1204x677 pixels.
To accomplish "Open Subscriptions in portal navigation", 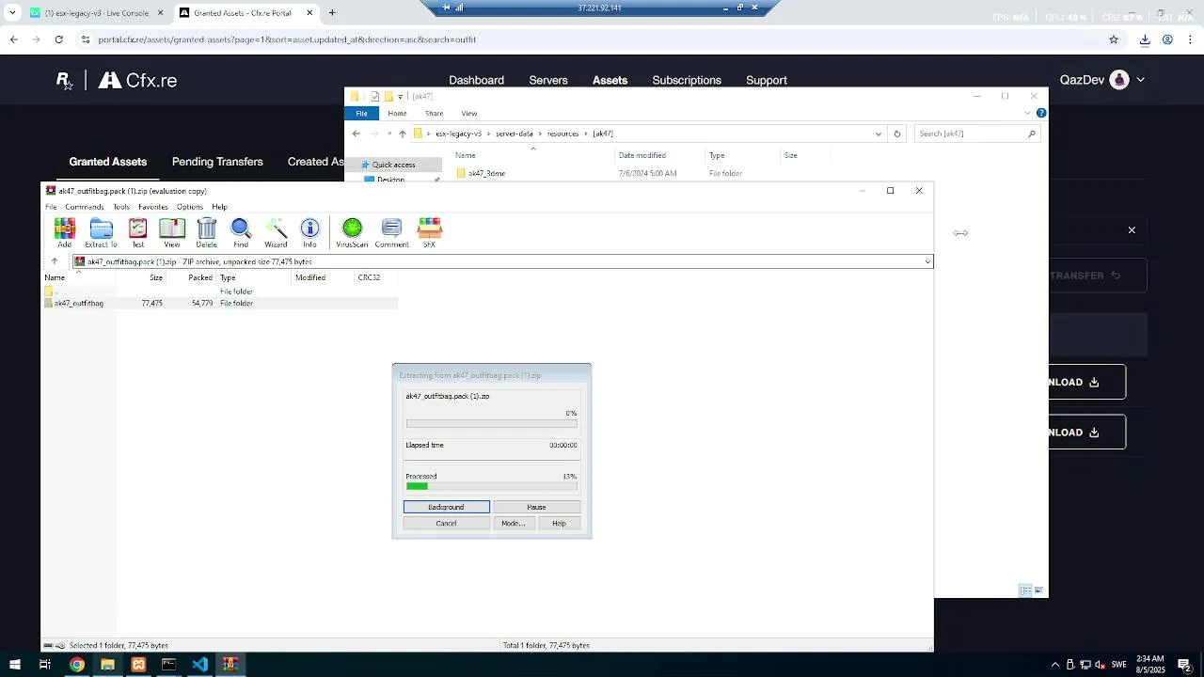I will pos(687,80).
